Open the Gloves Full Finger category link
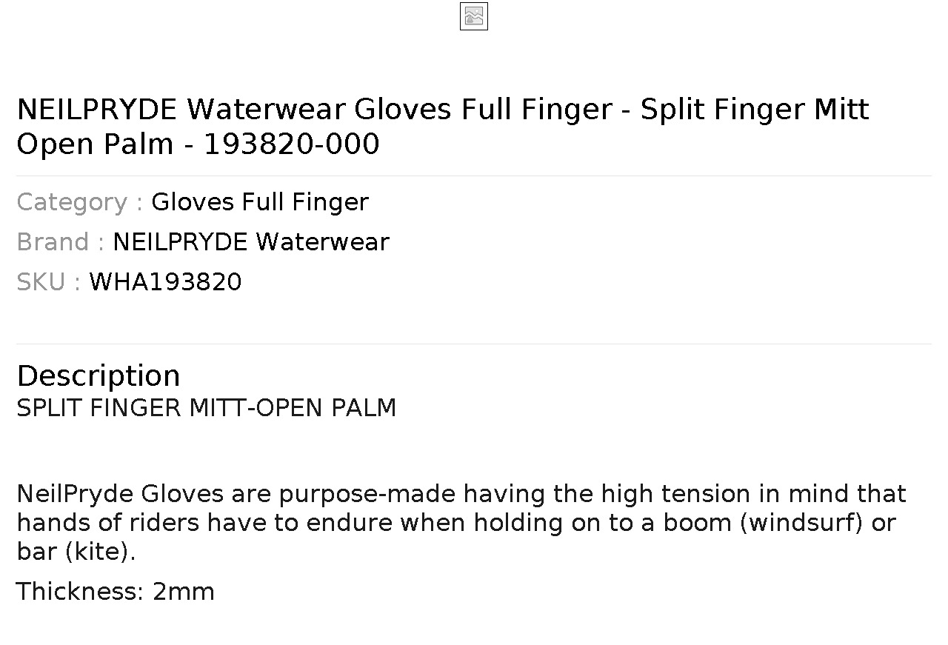The image size is (948, 645). point(260,202)
